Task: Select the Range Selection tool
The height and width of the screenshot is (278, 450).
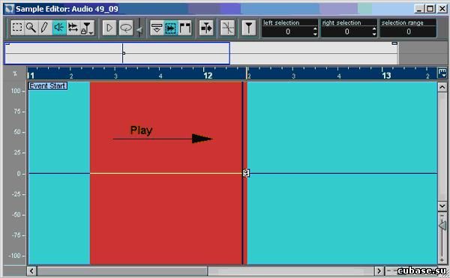Action: pos(17,28)
